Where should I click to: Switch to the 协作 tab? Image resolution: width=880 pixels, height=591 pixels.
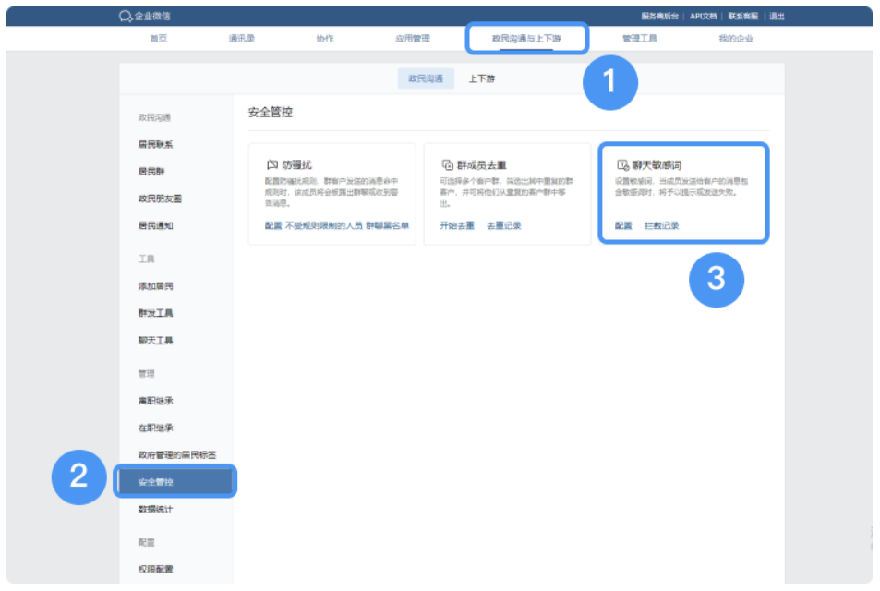[x=324, y=39]
